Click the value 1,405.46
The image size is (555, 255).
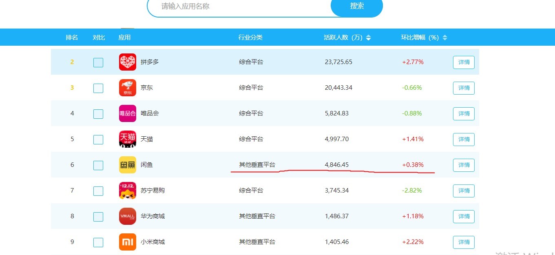pos(337,242)
